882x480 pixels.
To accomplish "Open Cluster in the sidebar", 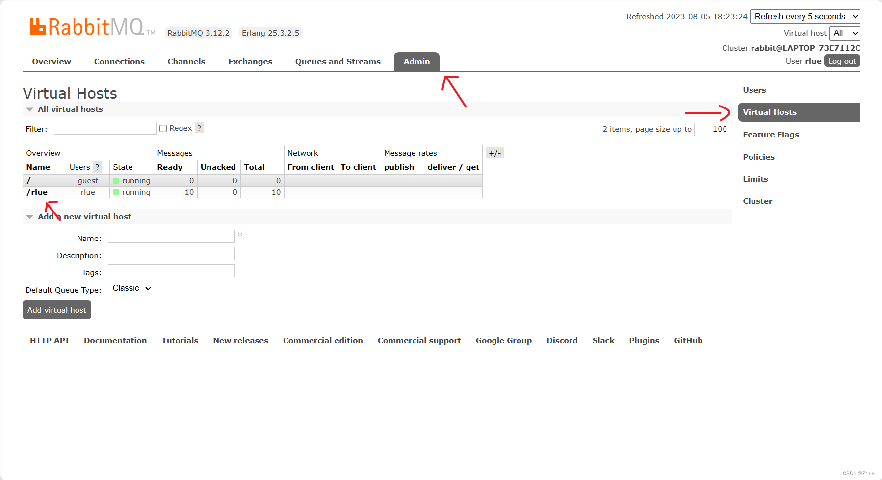I will pos(757,201).
